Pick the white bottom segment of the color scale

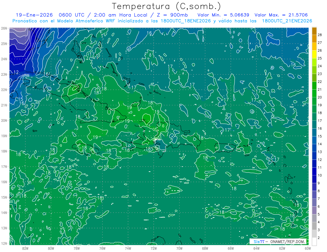pos(314,242)
